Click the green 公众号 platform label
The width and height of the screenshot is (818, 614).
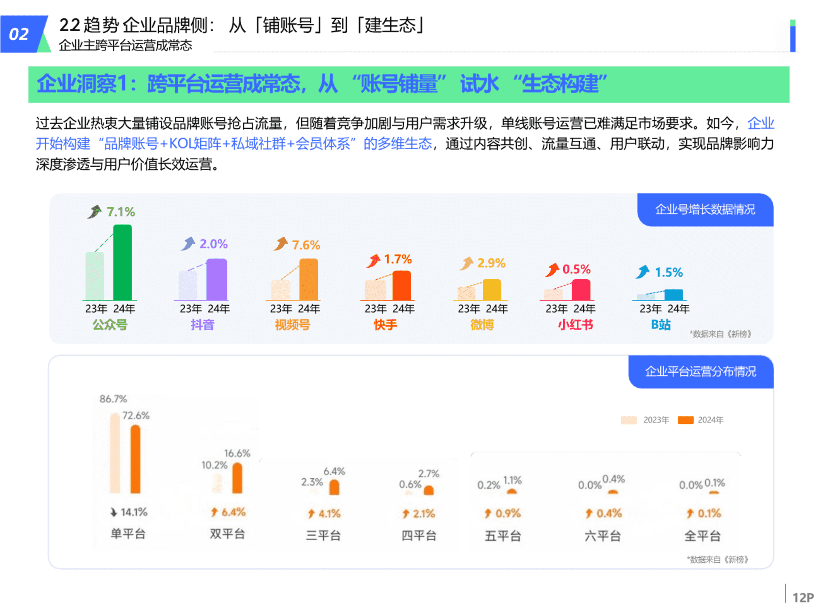pos(110,325)
